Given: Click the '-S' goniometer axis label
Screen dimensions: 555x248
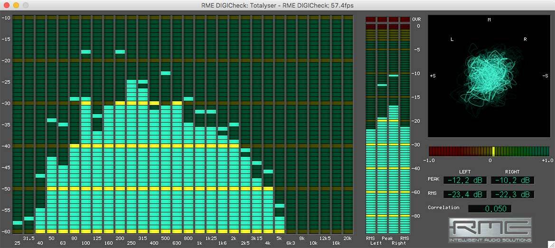Looking at the screenshot, I should [x=545, y=76].
